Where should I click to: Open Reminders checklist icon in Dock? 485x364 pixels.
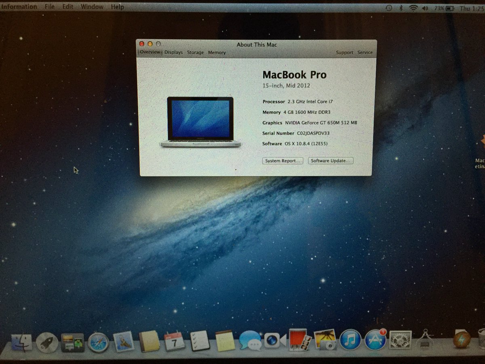(x=200, y=342)
